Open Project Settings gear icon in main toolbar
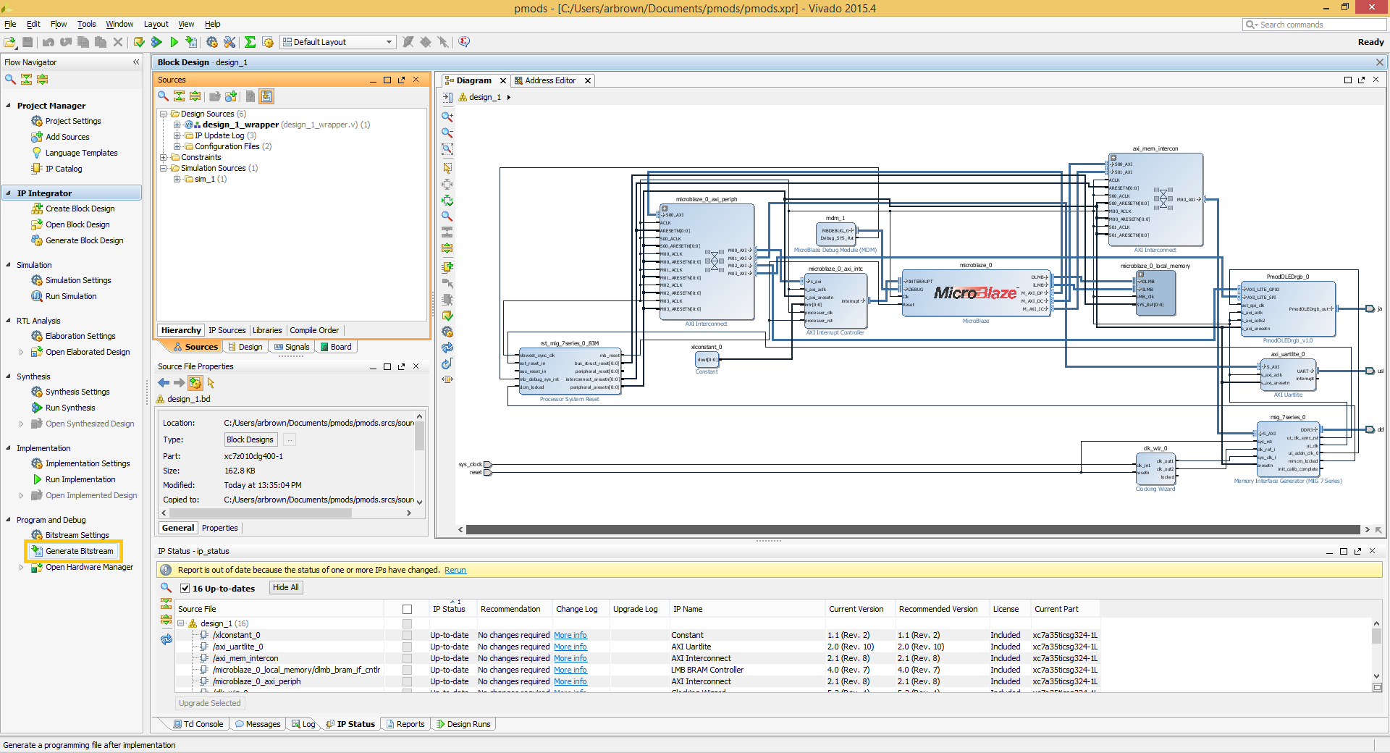 point(212,42)
